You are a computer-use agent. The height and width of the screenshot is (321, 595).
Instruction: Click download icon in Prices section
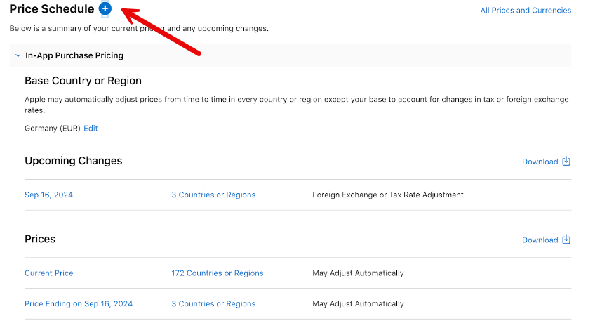tap(566, 240)
